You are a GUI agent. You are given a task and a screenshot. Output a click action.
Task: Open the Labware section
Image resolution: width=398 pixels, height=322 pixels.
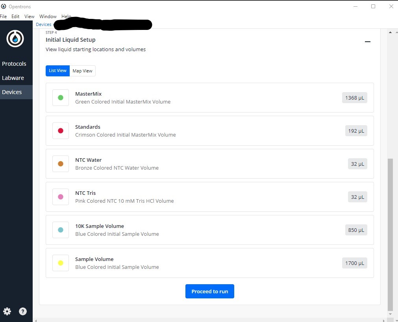[x=13, y=78]
